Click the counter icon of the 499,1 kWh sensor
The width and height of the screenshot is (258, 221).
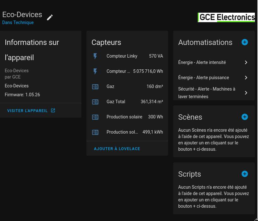pyautogui.click(x=95, y=132)
